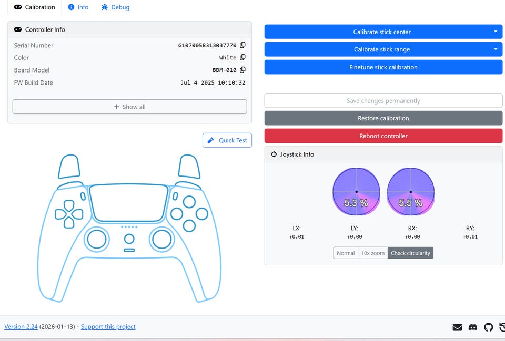Click right stick circularity plot showing 5.5 %
The width and height of the screenshot is (505, 341).
click(411, 192)
